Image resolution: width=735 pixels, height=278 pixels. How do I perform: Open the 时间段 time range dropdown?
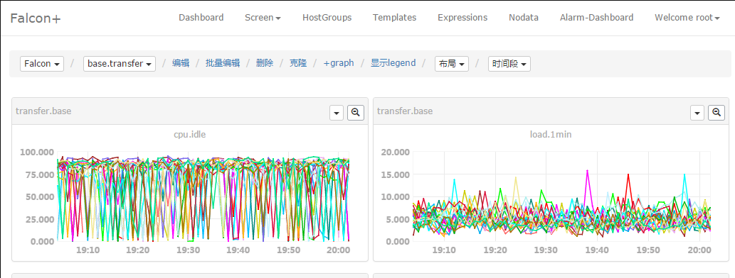509,64
